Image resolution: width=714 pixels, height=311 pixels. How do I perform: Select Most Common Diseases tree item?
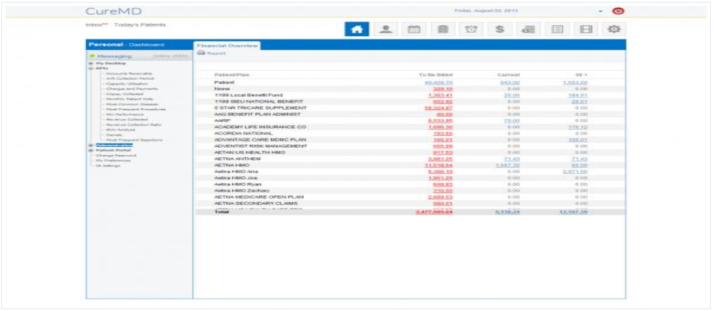point(131,104)
